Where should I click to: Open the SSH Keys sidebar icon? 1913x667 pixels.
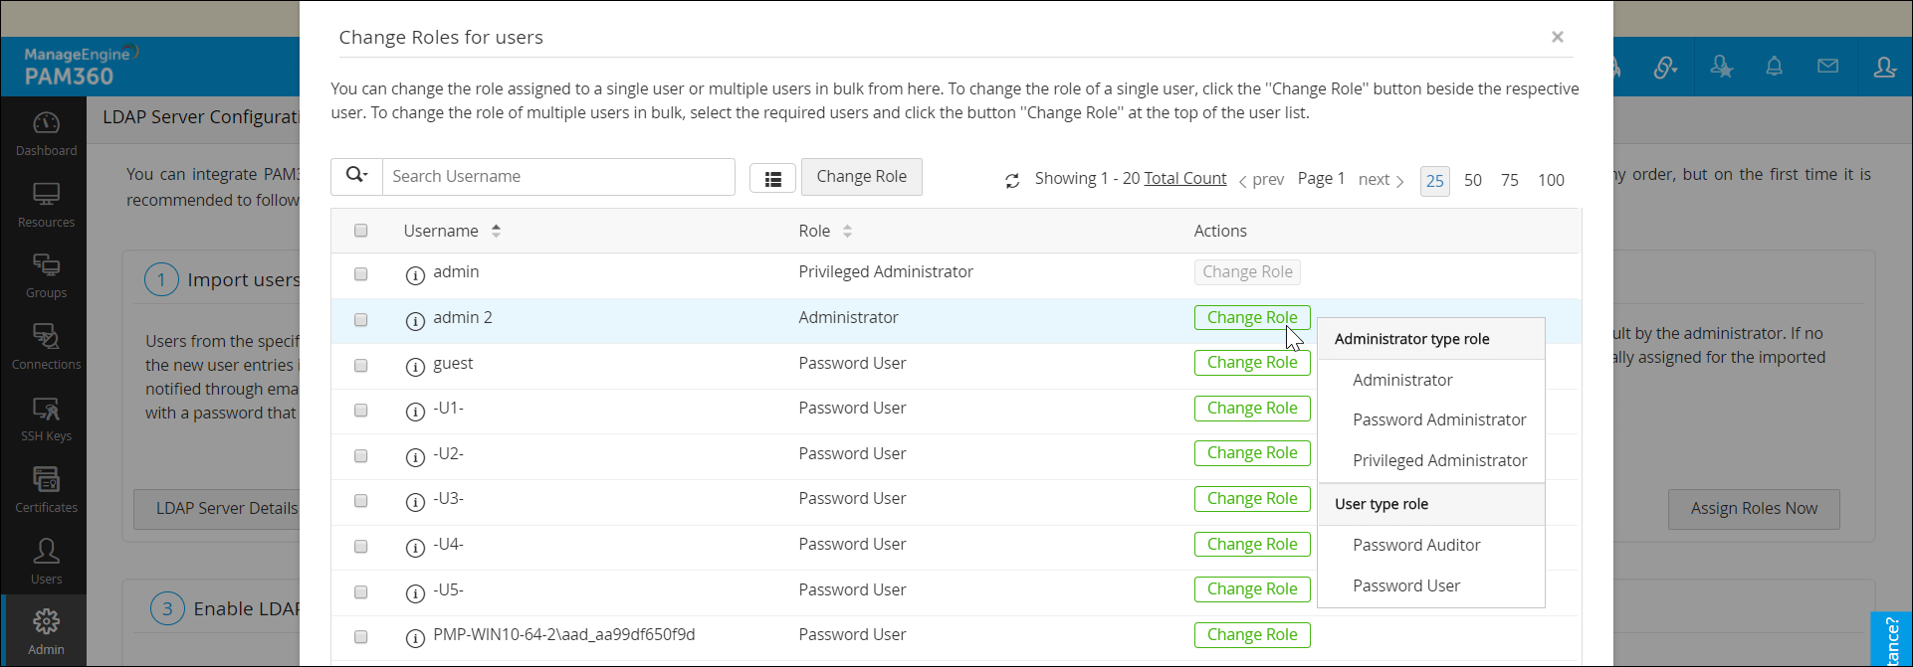pos(46,418)
